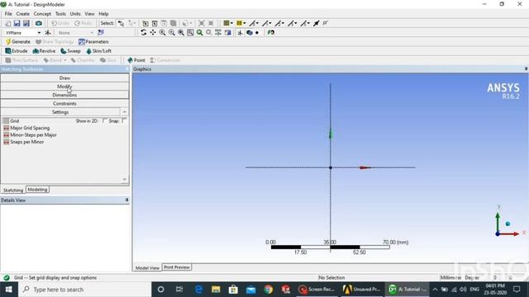This screenshot has width=529, height=297.
Task: Open the face coloring dropdown
Action: [x=231, y=23]
